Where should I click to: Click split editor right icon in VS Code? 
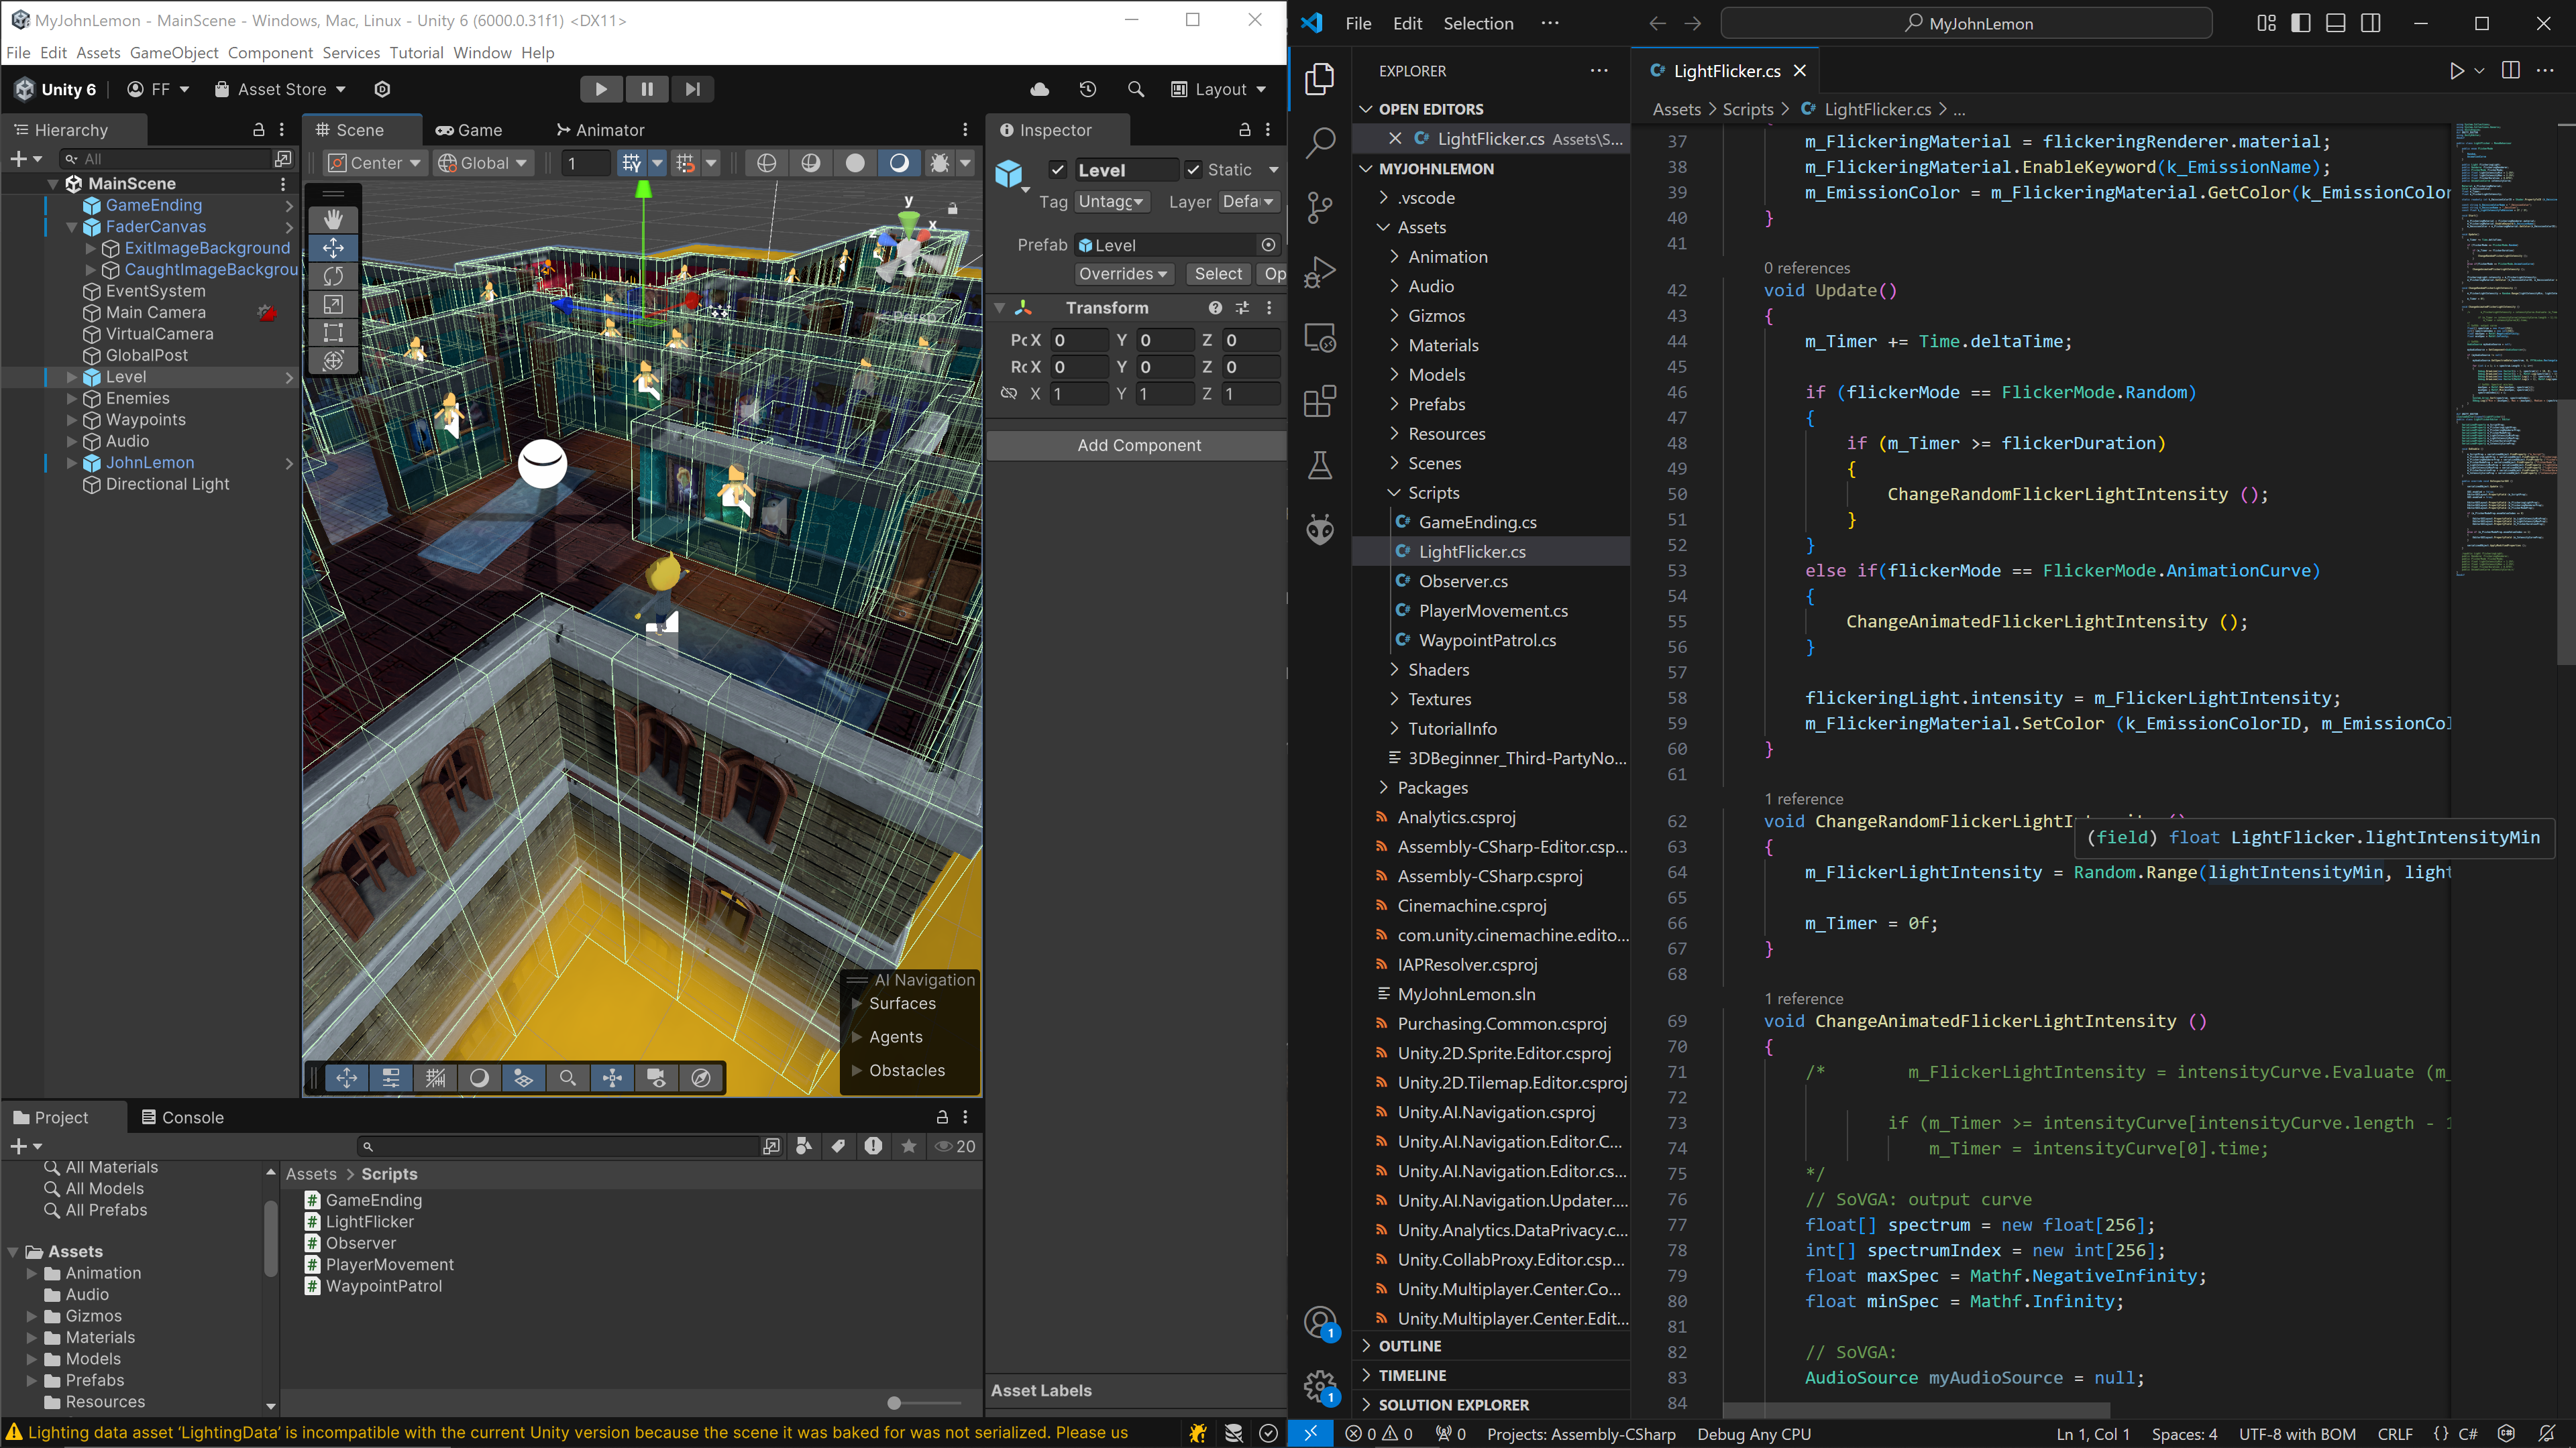pos(2510,70)
